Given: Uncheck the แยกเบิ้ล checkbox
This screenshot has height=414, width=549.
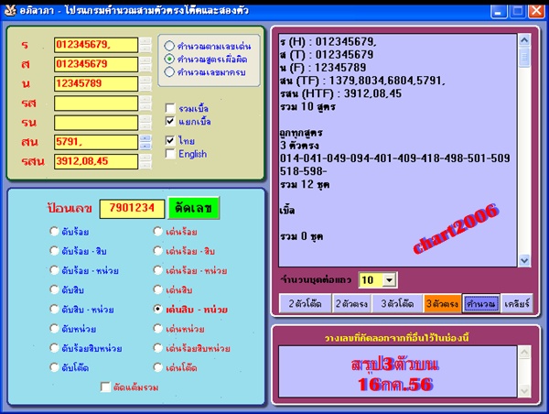Looking at the screenshot, I should [170, 121].
